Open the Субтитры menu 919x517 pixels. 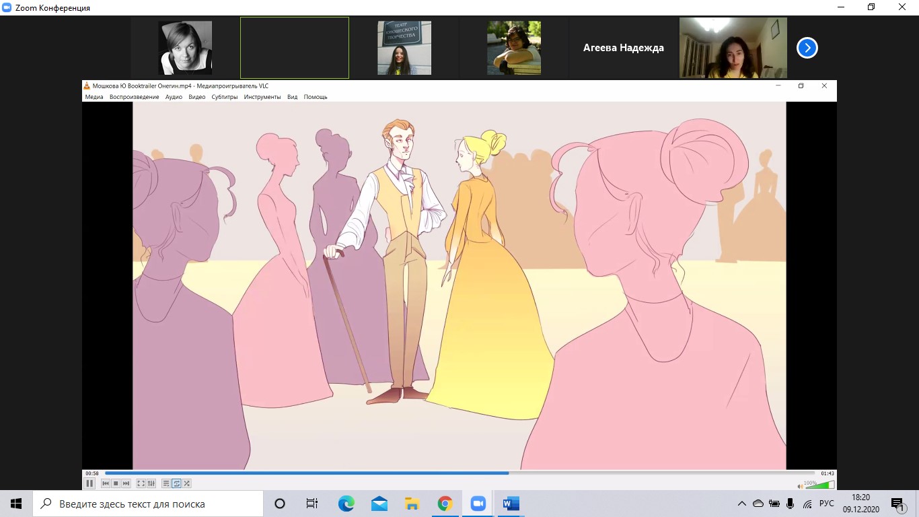[225, 97]
